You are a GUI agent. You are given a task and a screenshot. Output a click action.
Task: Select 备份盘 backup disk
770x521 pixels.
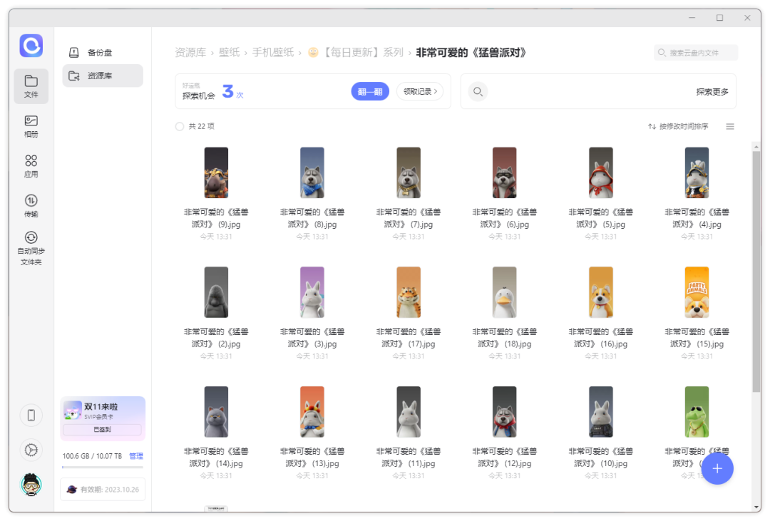click(x=102, y=53)
